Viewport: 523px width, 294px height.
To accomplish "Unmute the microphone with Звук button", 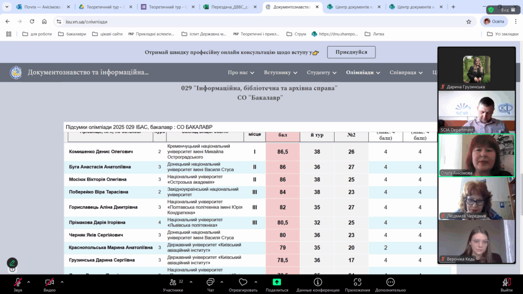I will tap(18, 285).
